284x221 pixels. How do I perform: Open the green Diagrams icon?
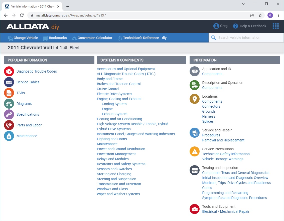point(9,104)
